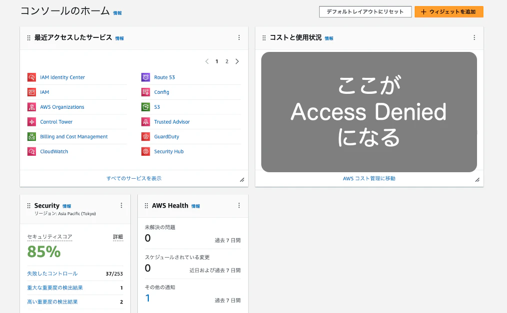Click the AWS Organizations icon
Viewport: 507px width, 313px height.
point(31,107)
